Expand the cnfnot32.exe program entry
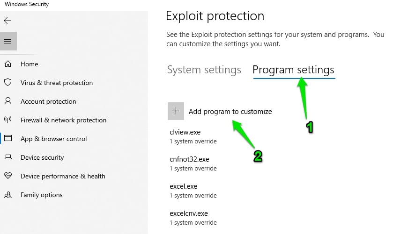The image size is (393, 234). click(193, 163)
